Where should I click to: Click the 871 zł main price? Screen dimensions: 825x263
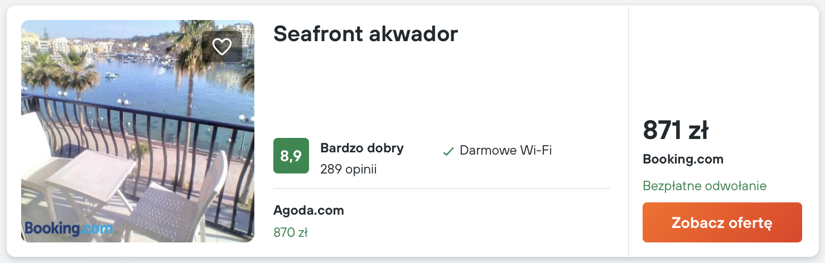pyautogui.click(x=675, y=131)
